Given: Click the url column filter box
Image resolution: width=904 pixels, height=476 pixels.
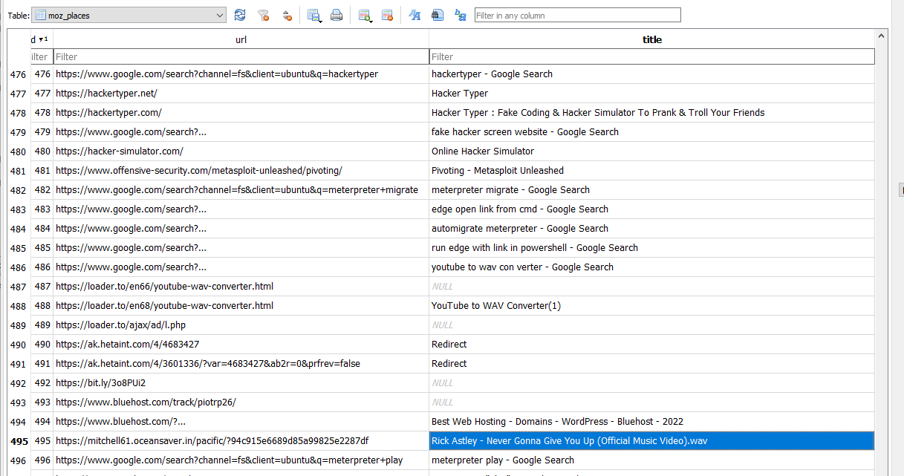Looking at the screenshot, I should pos(241,56).
